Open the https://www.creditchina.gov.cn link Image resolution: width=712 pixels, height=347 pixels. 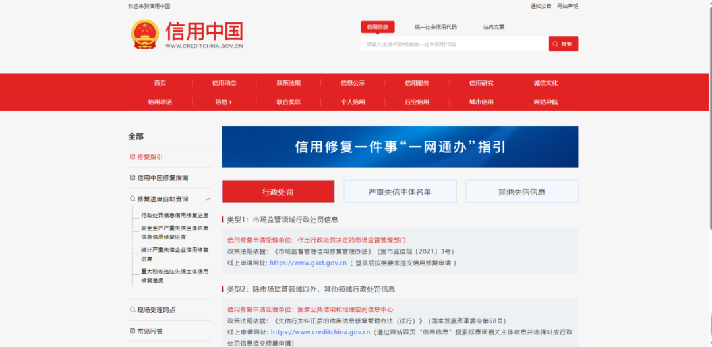coord(320,332)
